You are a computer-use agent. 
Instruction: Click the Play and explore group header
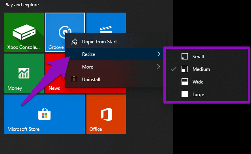pyautogui.click(x=21, y=5)
